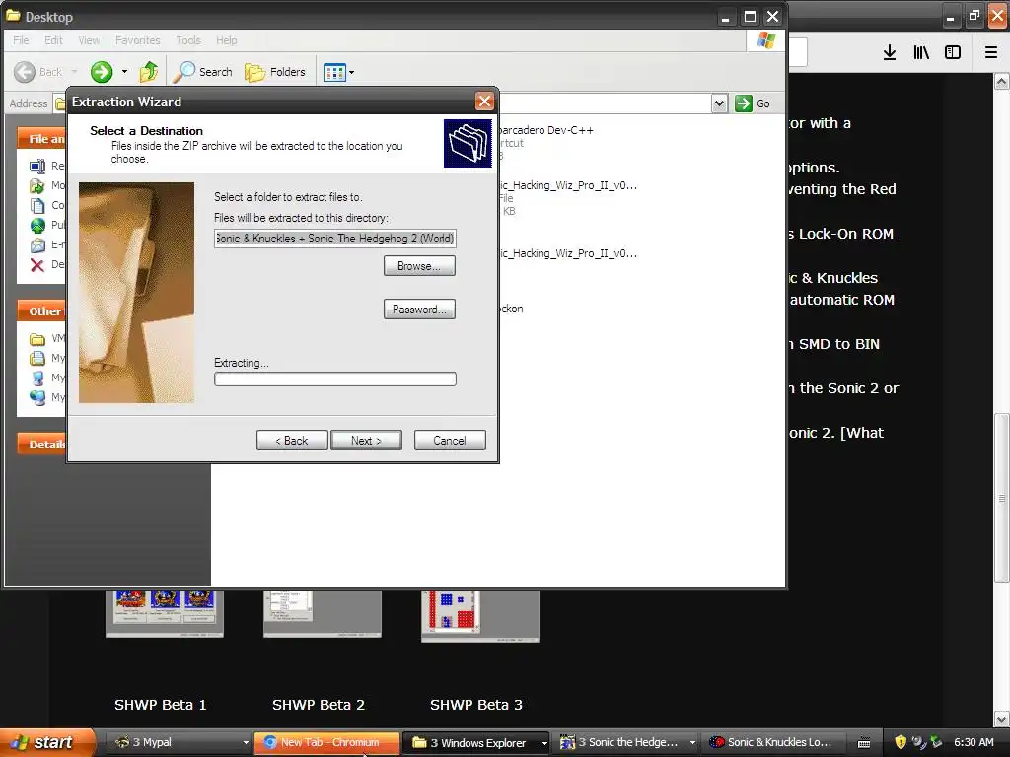This screenshot has width=1010, height=757.
Task: Click the My Documents icon under Other Places
Action: 37,358
